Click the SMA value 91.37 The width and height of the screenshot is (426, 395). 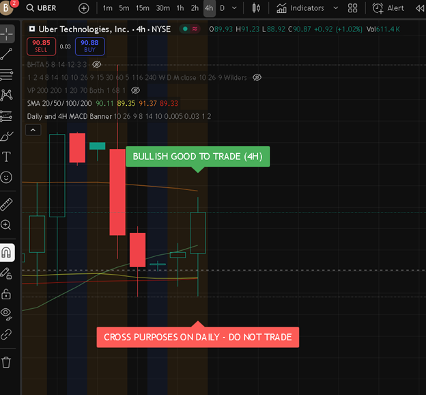tap(147, 103)
